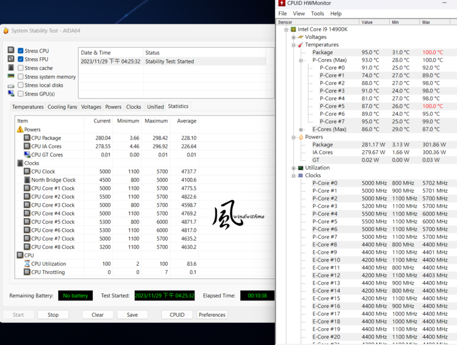Click the Powers flame icon in HWMonitor

tap(300, 137)
